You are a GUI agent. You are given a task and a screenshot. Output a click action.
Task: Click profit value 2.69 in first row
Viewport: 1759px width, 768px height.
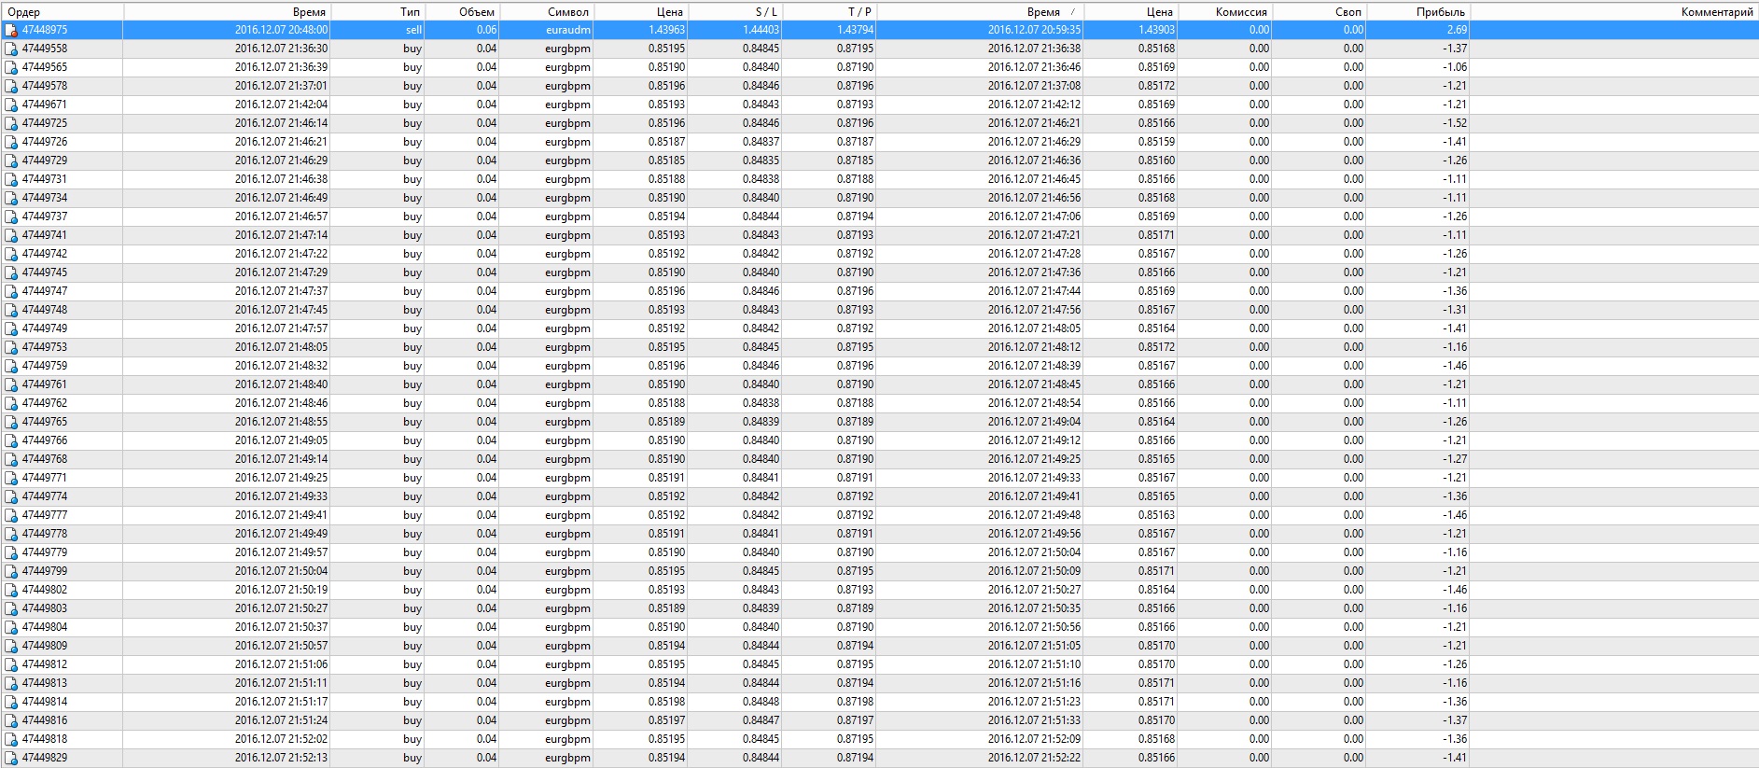[1457, 30]
